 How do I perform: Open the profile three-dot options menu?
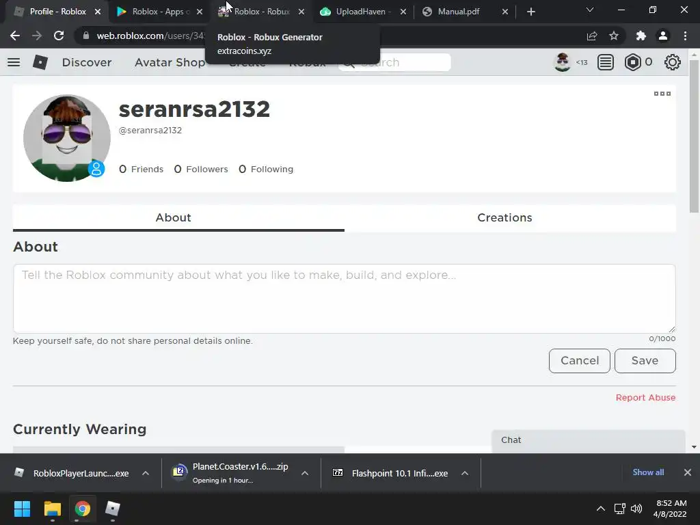[x=662, y=93]
